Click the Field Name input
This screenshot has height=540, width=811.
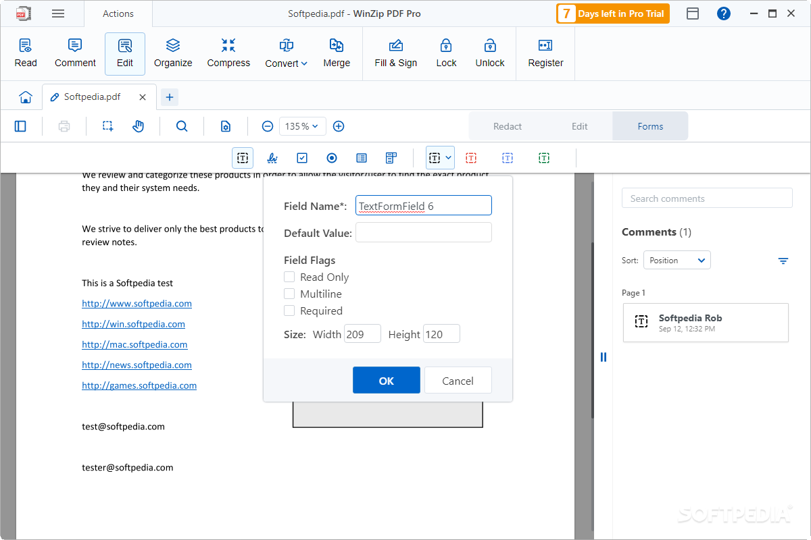pyautogui.click(x=424, y=205)
